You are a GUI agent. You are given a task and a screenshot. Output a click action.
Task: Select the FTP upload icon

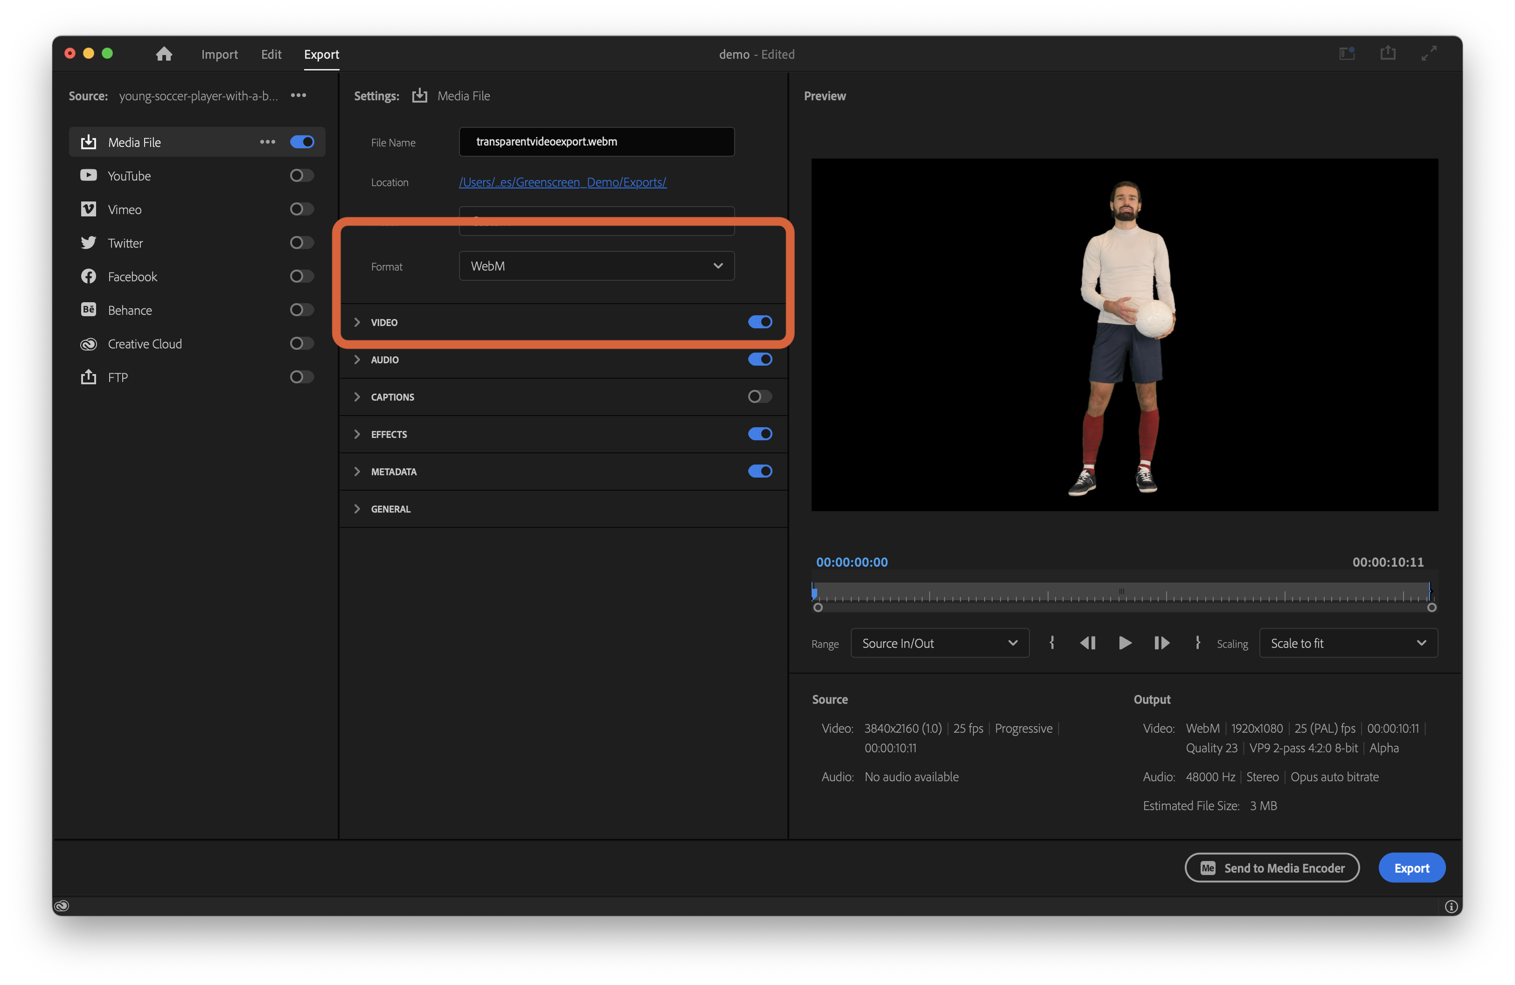coord(89,377)
